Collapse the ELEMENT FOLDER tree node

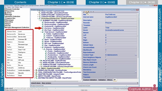[x=39, y=20]
